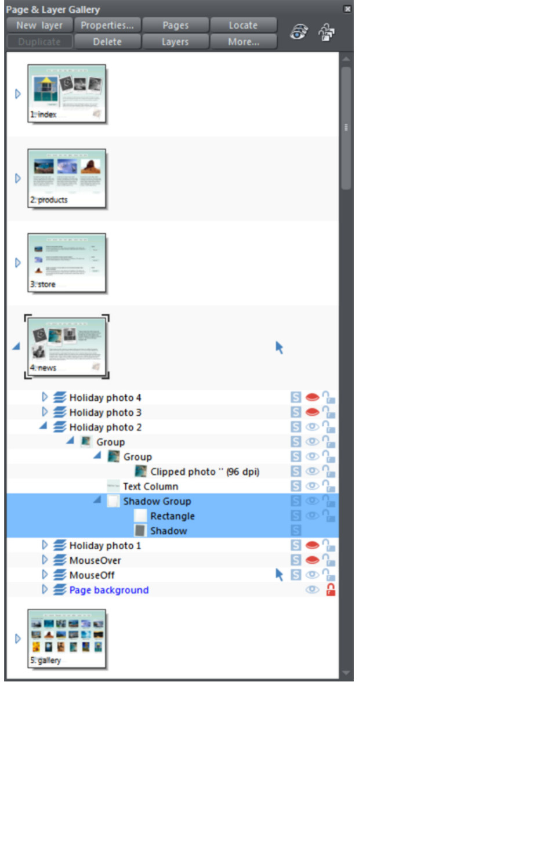
Task: Click the layer stack icon of MouseOver
Action: pos(60,560)
